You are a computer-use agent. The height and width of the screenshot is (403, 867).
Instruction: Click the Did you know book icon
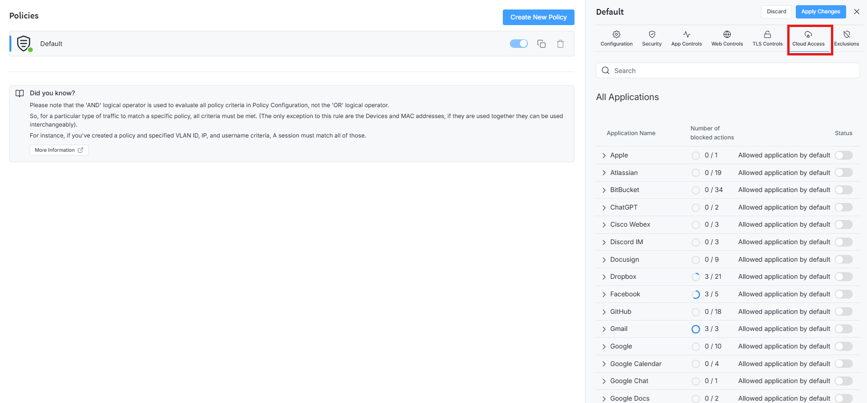19,93
